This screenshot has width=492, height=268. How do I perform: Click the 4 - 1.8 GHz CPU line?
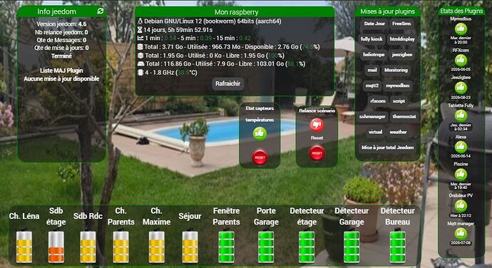[168, 73]
